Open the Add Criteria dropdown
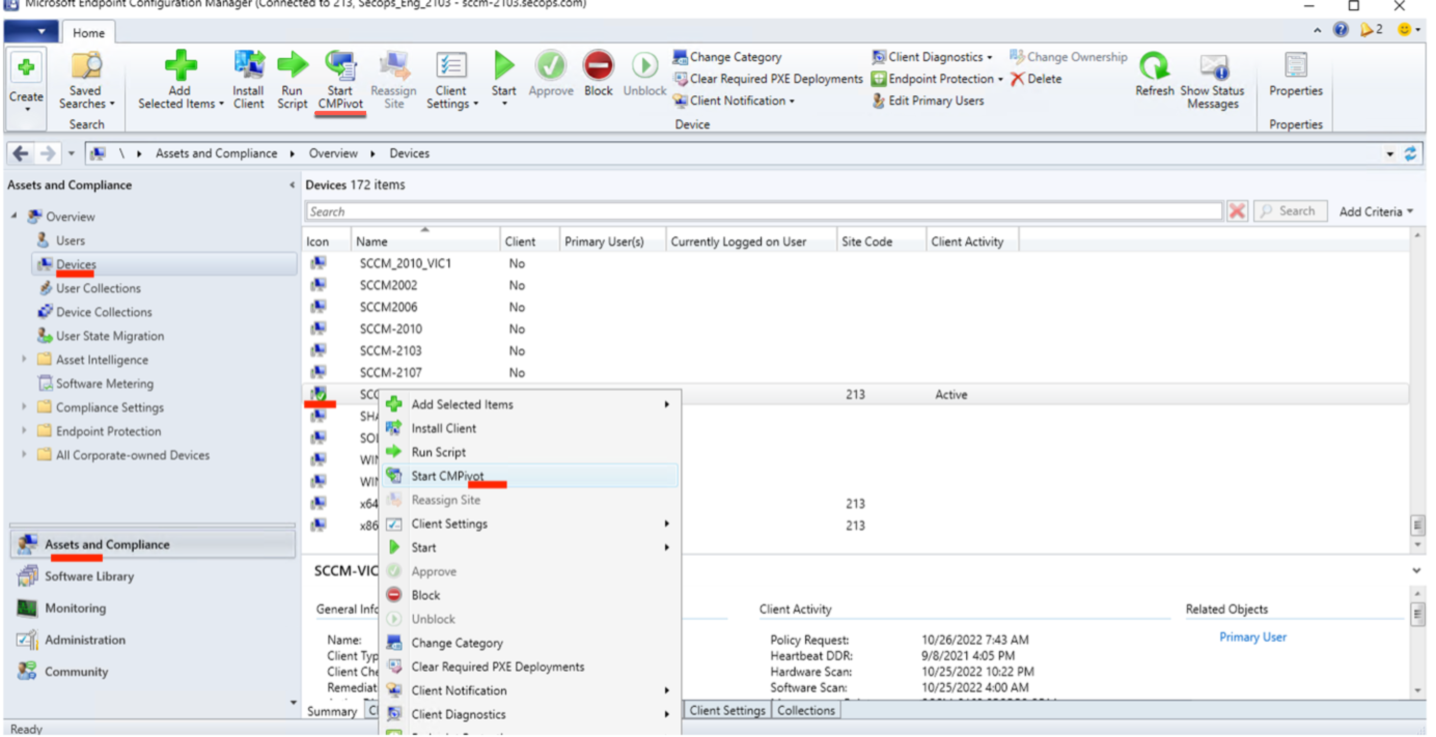Image resolution: width=1436 pixels, height=737 pixels. tap(1376, 211)
